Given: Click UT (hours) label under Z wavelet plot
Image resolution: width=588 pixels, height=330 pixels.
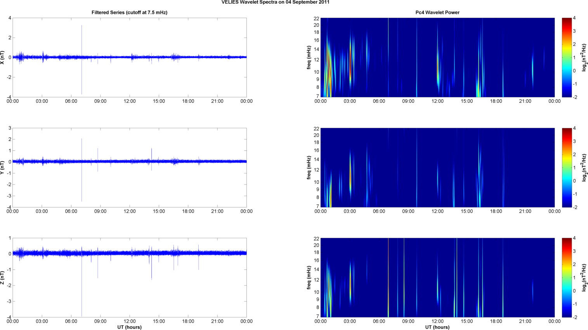Looking at the screenshot, I should (x=437, y=327).
